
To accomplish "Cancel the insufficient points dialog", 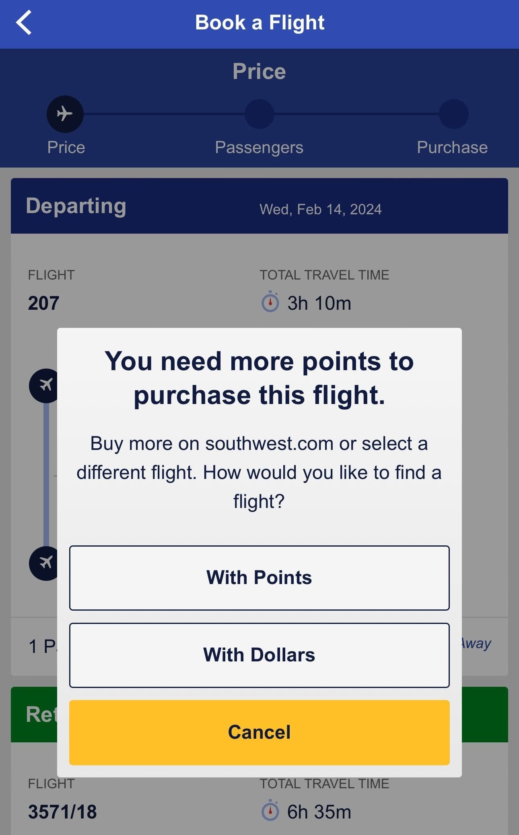I will coord(259,733).
